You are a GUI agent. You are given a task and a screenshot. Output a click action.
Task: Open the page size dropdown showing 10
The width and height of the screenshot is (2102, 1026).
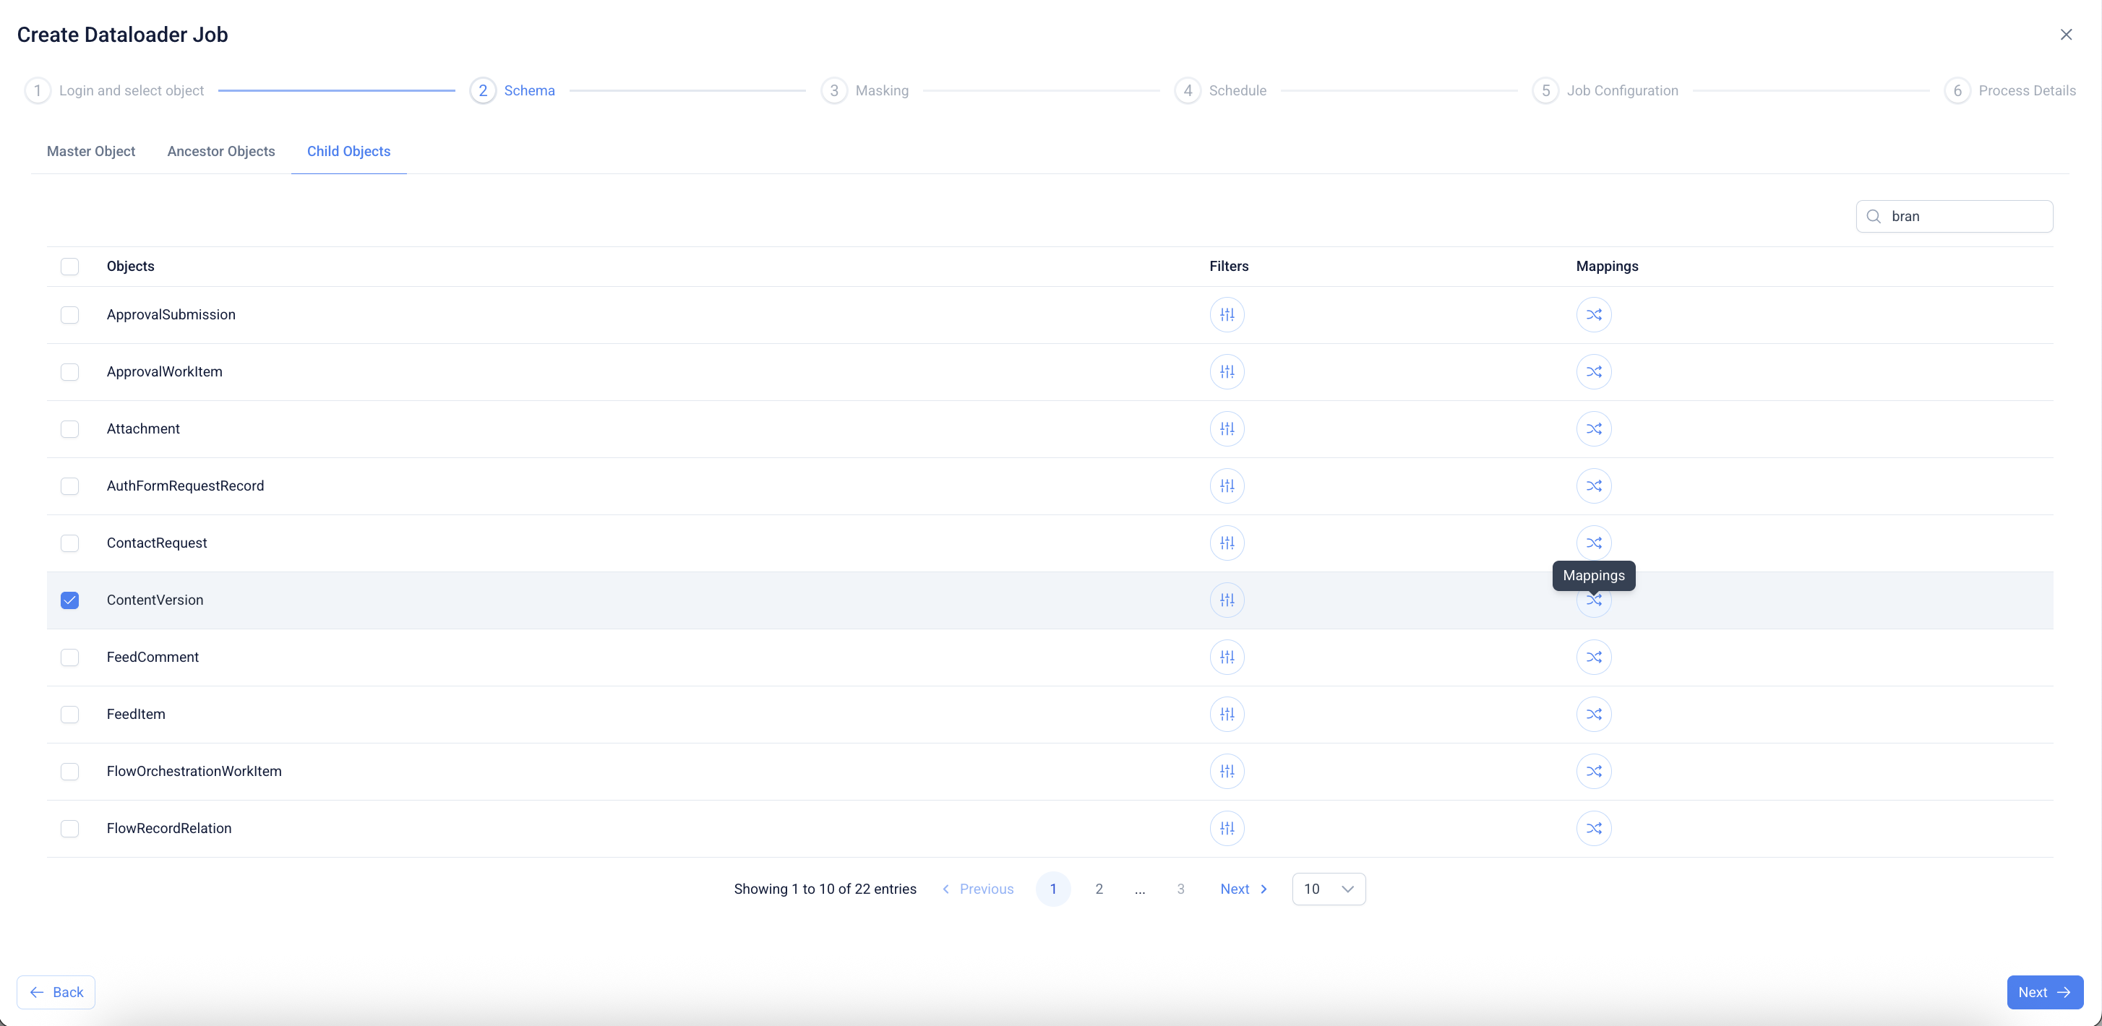pos(1329,889)
